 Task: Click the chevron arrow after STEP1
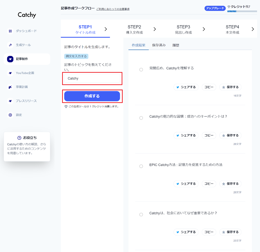[x=106, y=29]
